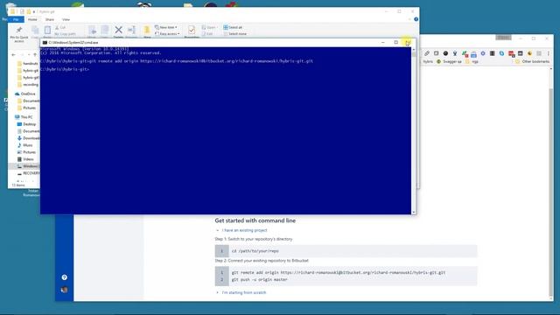This screenshot has height=315, width=560.
Task: Click the black circle extension icon in browser
Action: coord(445,53)
